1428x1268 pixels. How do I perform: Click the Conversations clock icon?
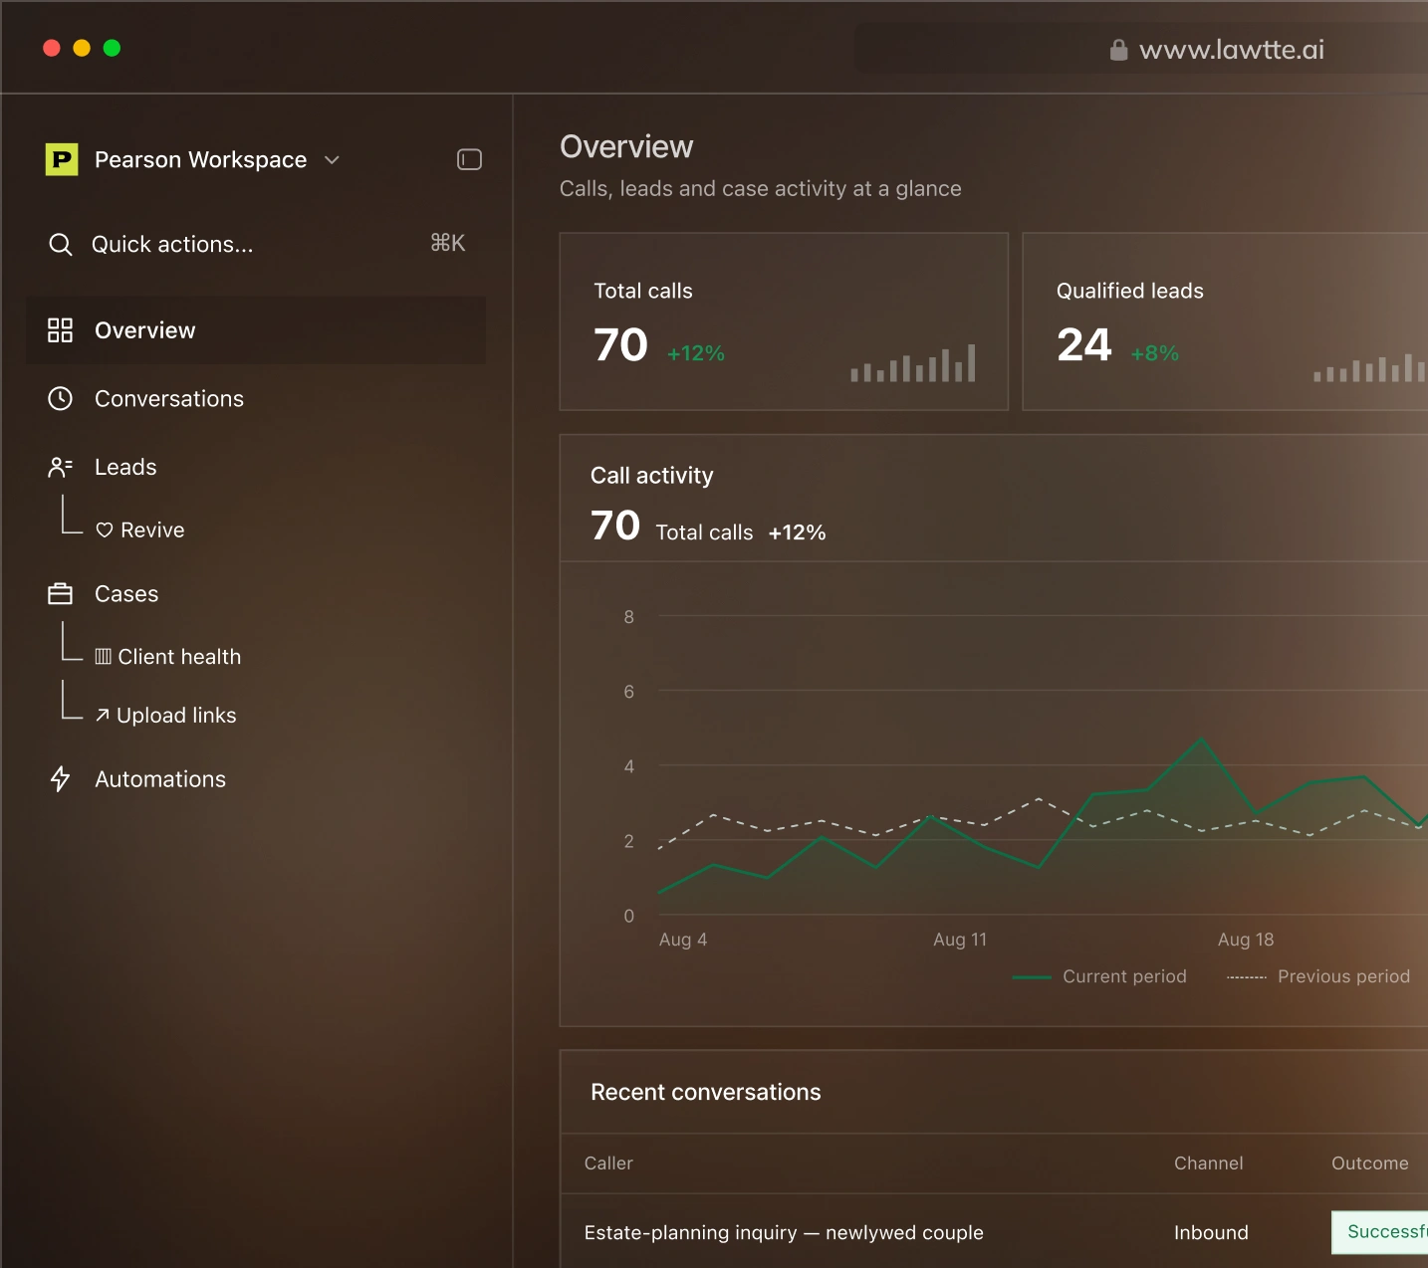61,398
